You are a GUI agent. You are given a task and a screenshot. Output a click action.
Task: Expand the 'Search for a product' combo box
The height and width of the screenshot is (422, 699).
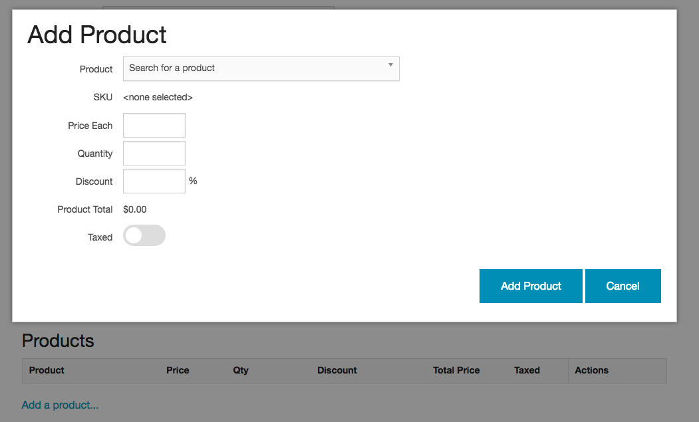(259, 68)
